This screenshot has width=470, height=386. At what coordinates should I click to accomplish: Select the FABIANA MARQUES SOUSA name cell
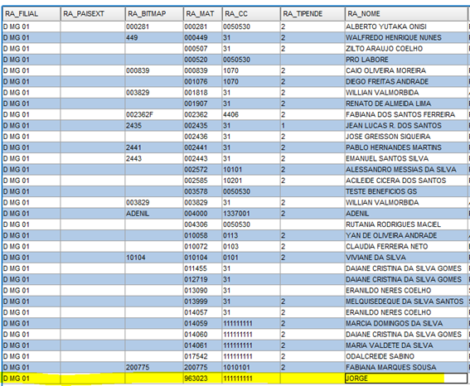[406, 367]
